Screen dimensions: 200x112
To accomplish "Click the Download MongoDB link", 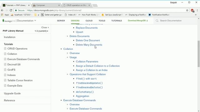I will 138,21.
